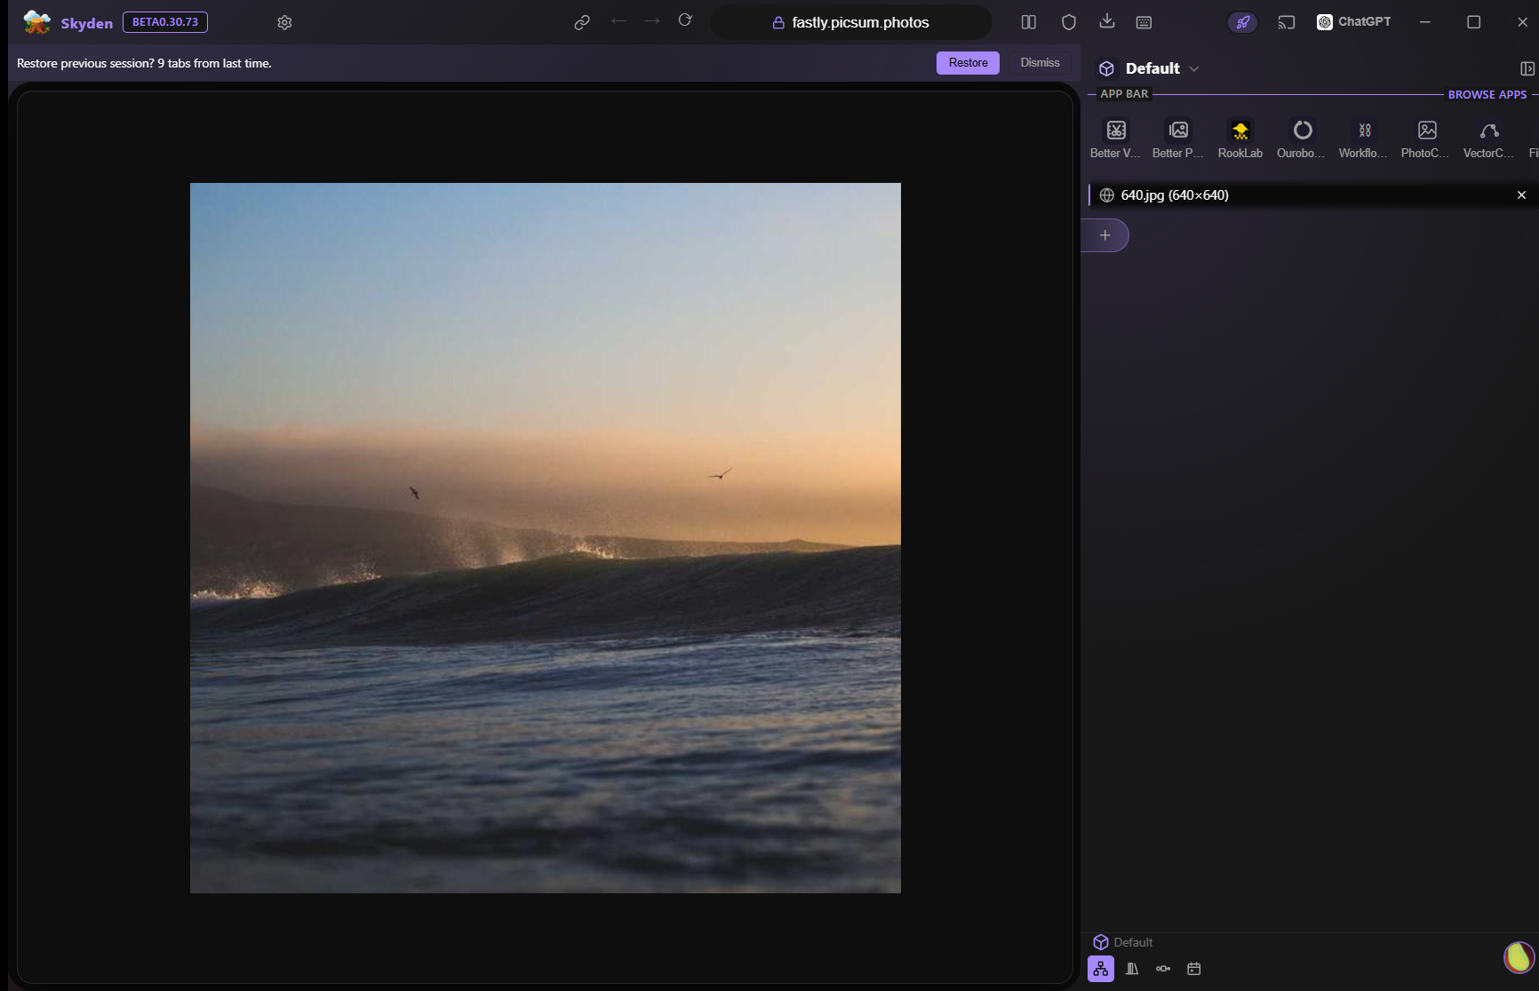Open downloads icon
This screenshot has height=991, width=1539.
(1107, 21)
